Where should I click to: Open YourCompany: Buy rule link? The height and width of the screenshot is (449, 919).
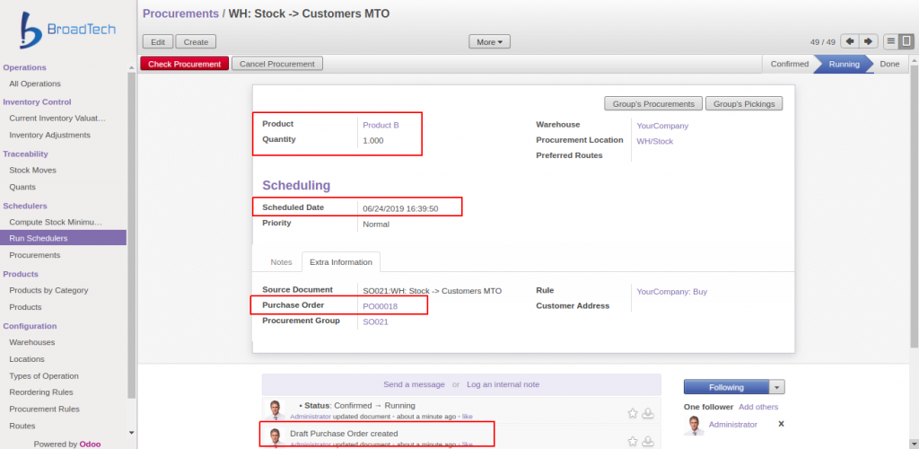(672, 291)
